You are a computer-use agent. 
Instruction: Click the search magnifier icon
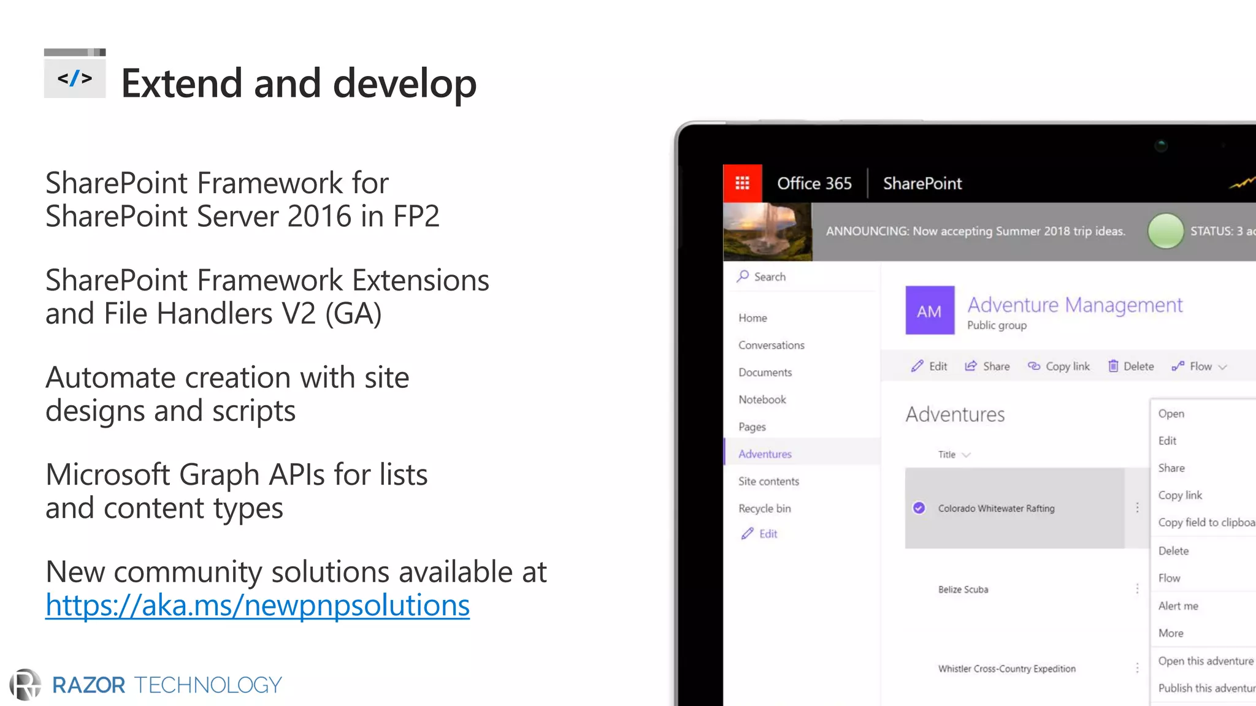[743, 276]
